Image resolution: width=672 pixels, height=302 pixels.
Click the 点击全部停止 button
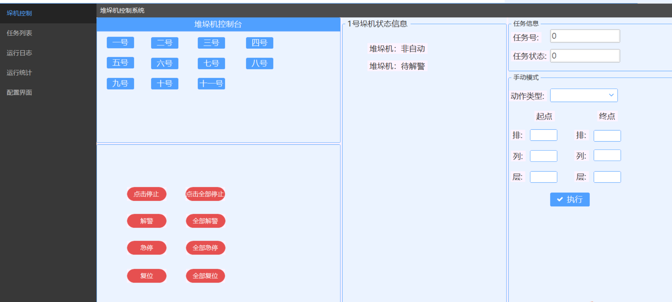click(x=205, y=194)
